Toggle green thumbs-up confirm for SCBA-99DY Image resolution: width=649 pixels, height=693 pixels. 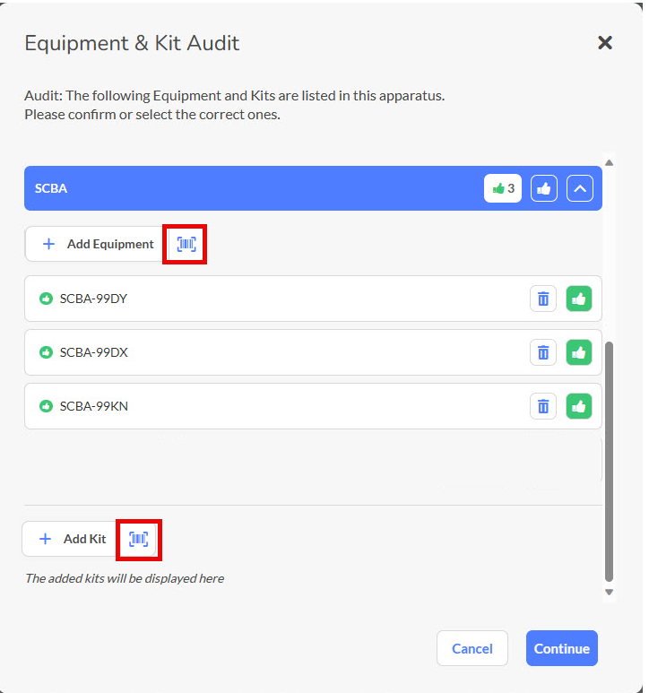click(579, 299)
